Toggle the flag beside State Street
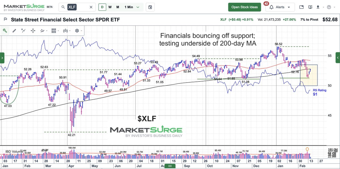 [x=5, y=19]
